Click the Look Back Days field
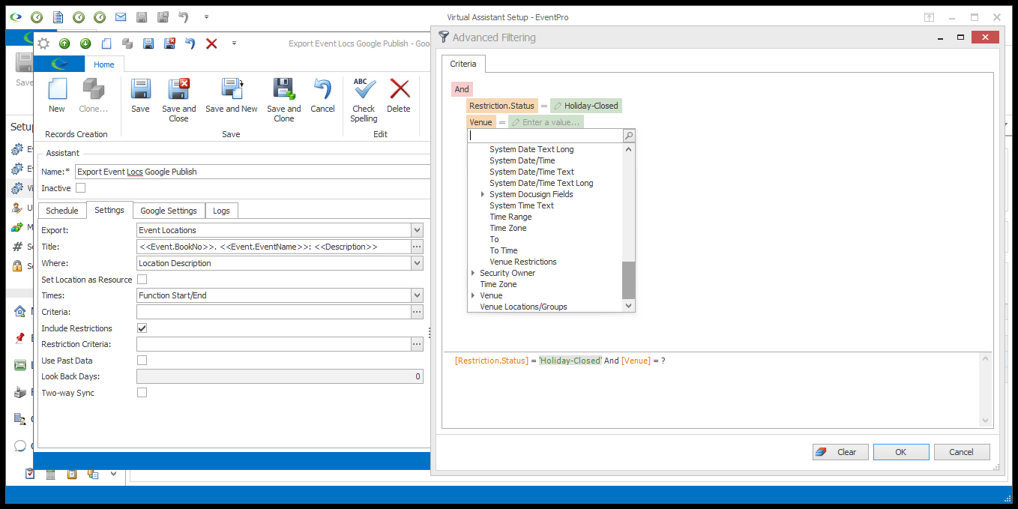This screenshot has width=1018, height=509. pos(280,376)
